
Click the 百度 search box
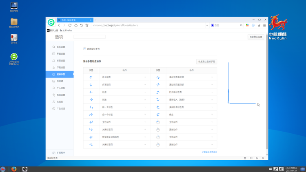(226, 25)
